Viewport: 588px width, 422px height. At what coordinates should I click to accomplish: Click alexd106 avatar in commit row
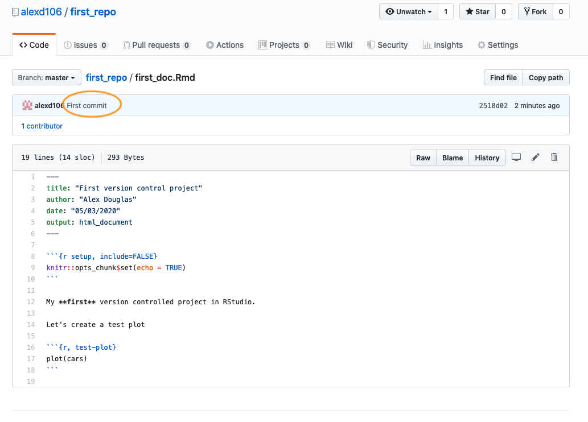coord(27,105)
